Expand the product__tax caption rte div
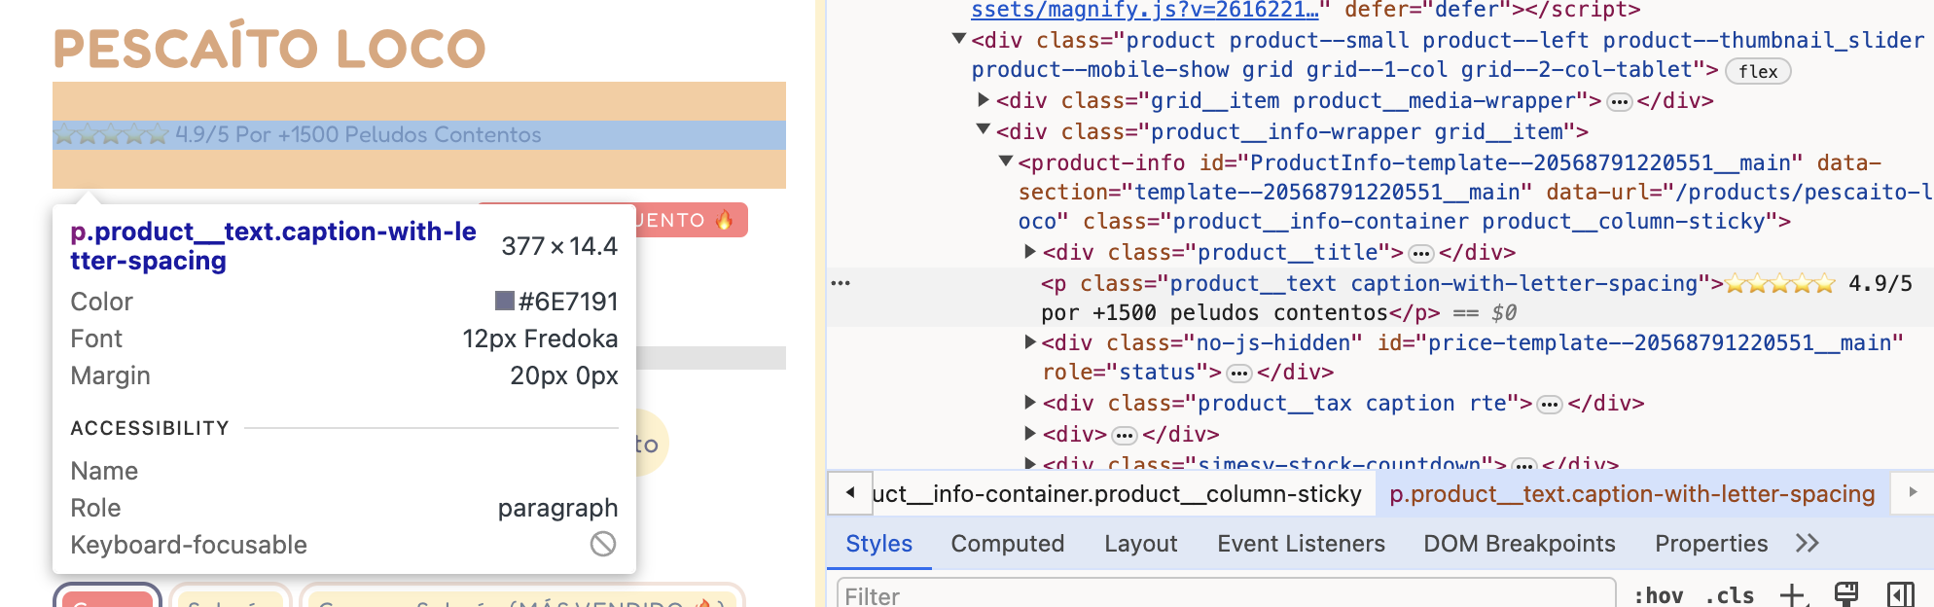This screenshot has height=607, width=1934. pos(1030,403)
